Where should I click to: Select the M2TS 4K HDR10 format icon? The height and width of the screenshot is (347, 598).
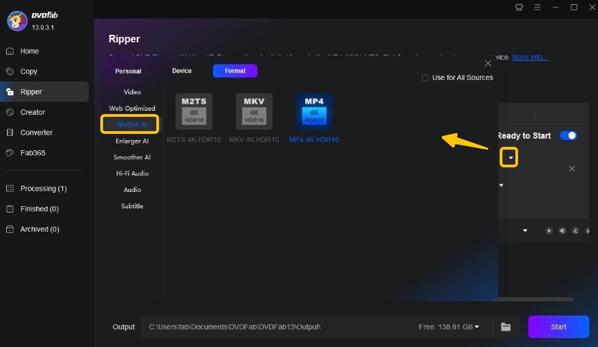pos(194,111)
